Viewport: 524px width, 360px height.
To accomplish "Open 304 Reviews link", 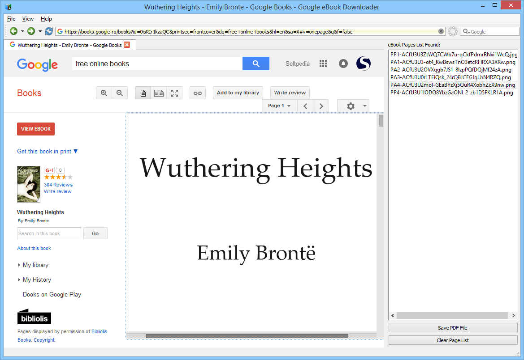I will coord(58,185).
